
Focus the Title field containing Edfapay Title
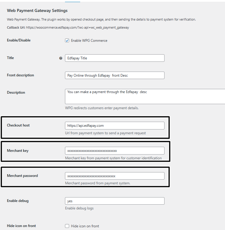click(x=115, y=58)
